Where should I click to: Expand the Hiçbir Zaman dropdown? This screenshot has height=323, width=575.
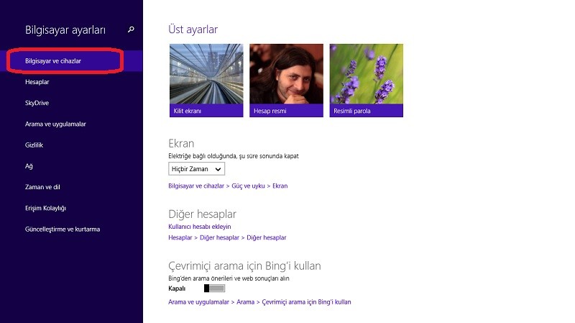(196, 169)
